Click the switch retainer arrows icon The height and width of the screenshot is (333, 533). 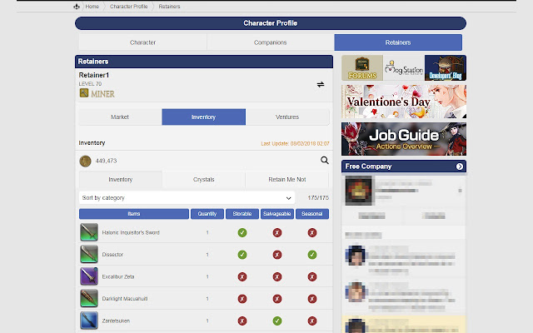(x=321, y=84)
